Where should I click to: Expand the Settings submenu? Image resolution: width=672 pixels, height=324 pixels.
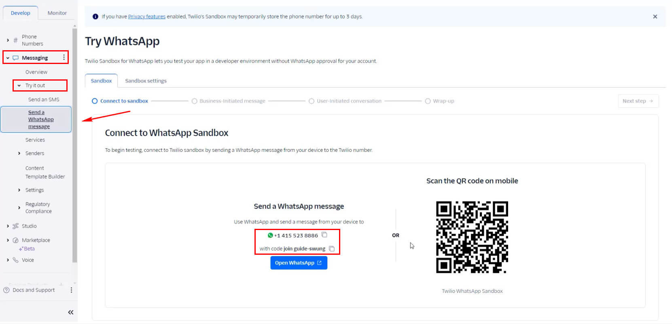pos(19,190)
